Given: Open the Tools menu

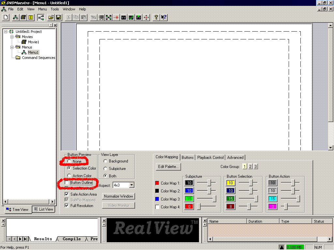Looking at the screenshot, I should (x=55, y=9).
